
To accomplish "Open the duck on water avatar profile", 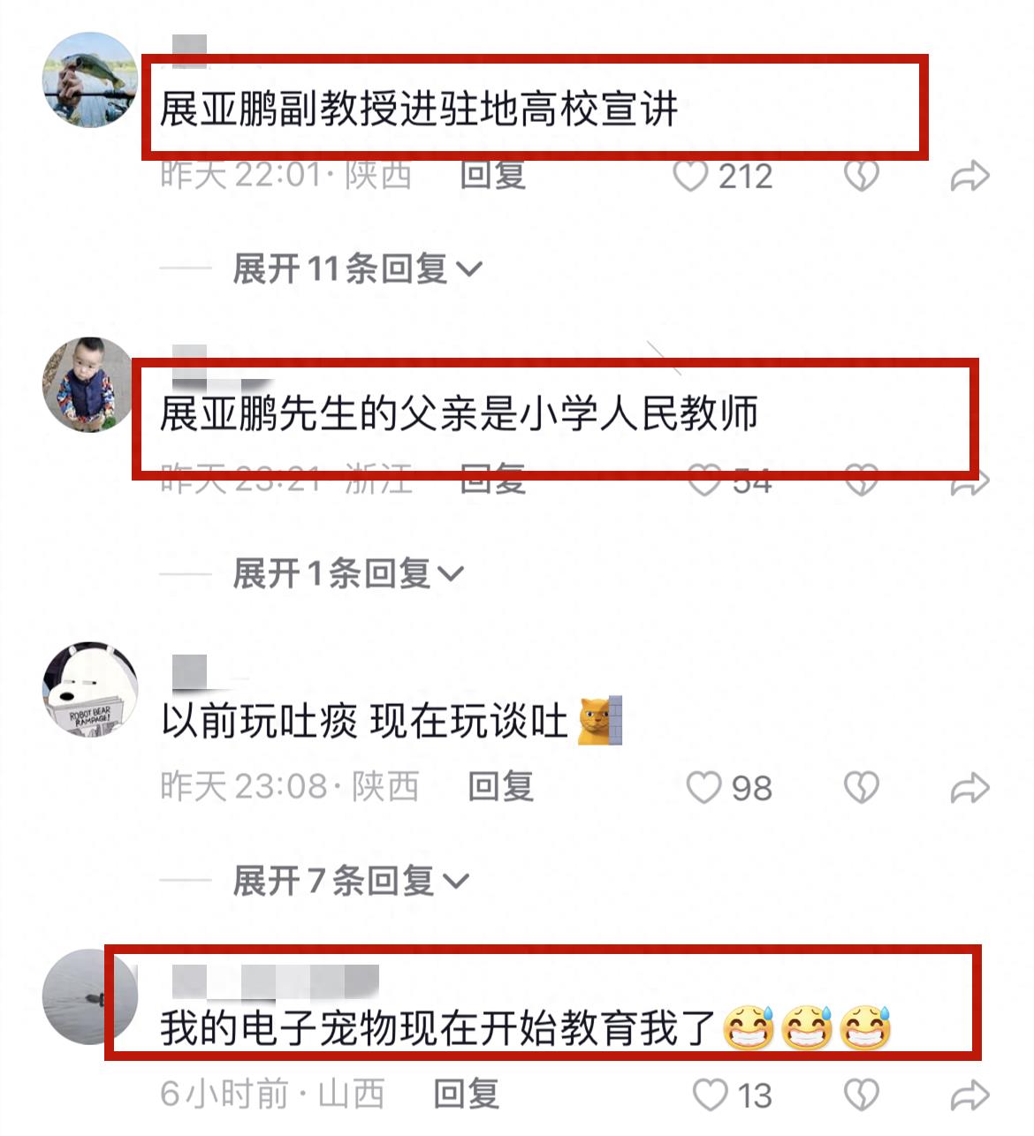I will 90,997.
